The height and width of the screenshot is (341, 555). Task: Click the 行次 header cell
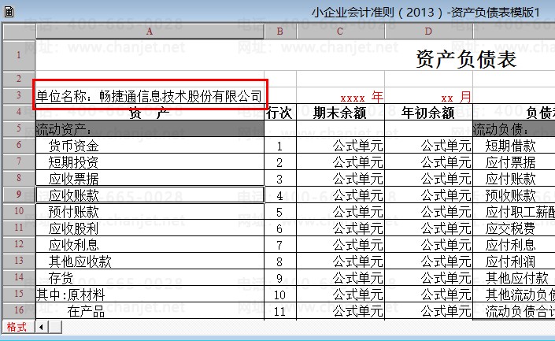[280, 113]
